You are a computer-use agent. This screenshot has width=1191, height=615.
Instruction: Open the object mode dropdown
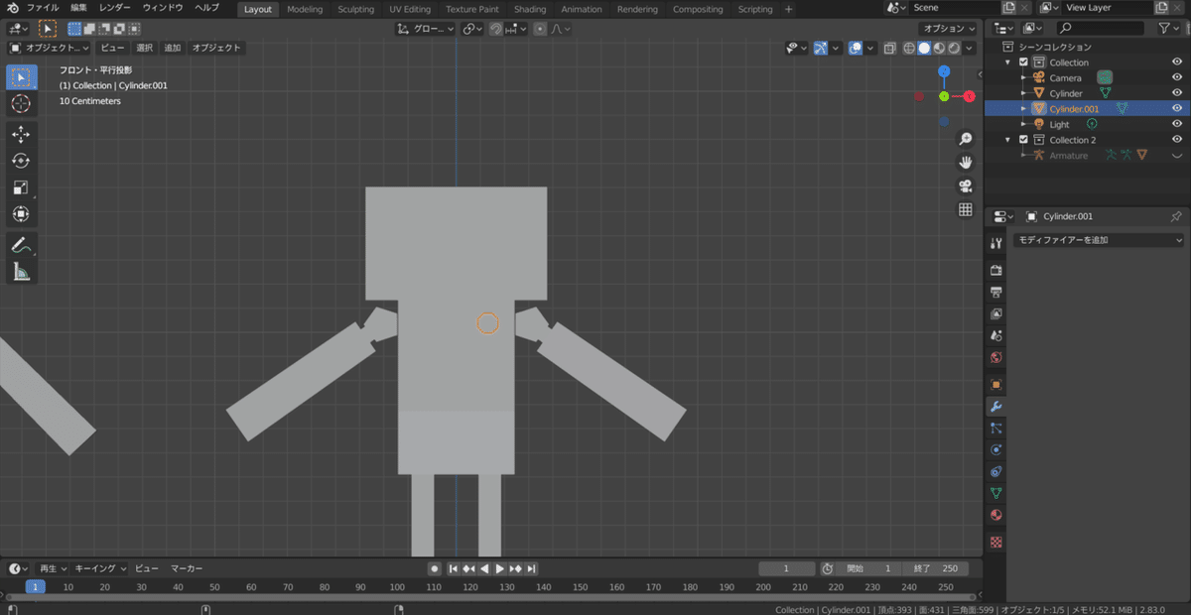(x=49, y=48)
